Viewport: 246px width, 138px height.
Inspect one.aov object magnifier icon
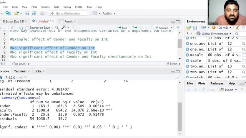point(243,44)
